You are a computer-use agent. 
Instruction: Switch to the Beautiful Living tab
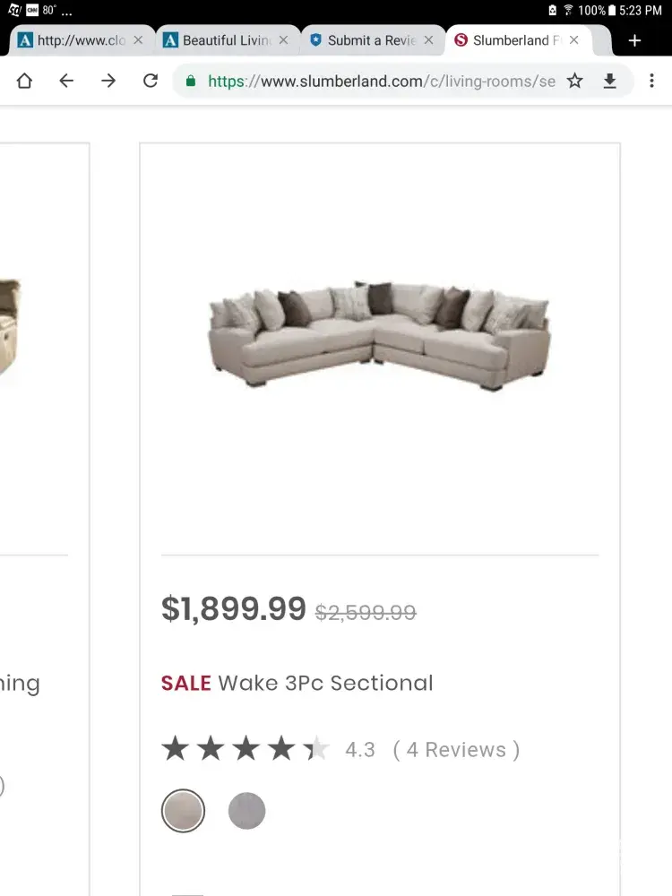point(224,40)
